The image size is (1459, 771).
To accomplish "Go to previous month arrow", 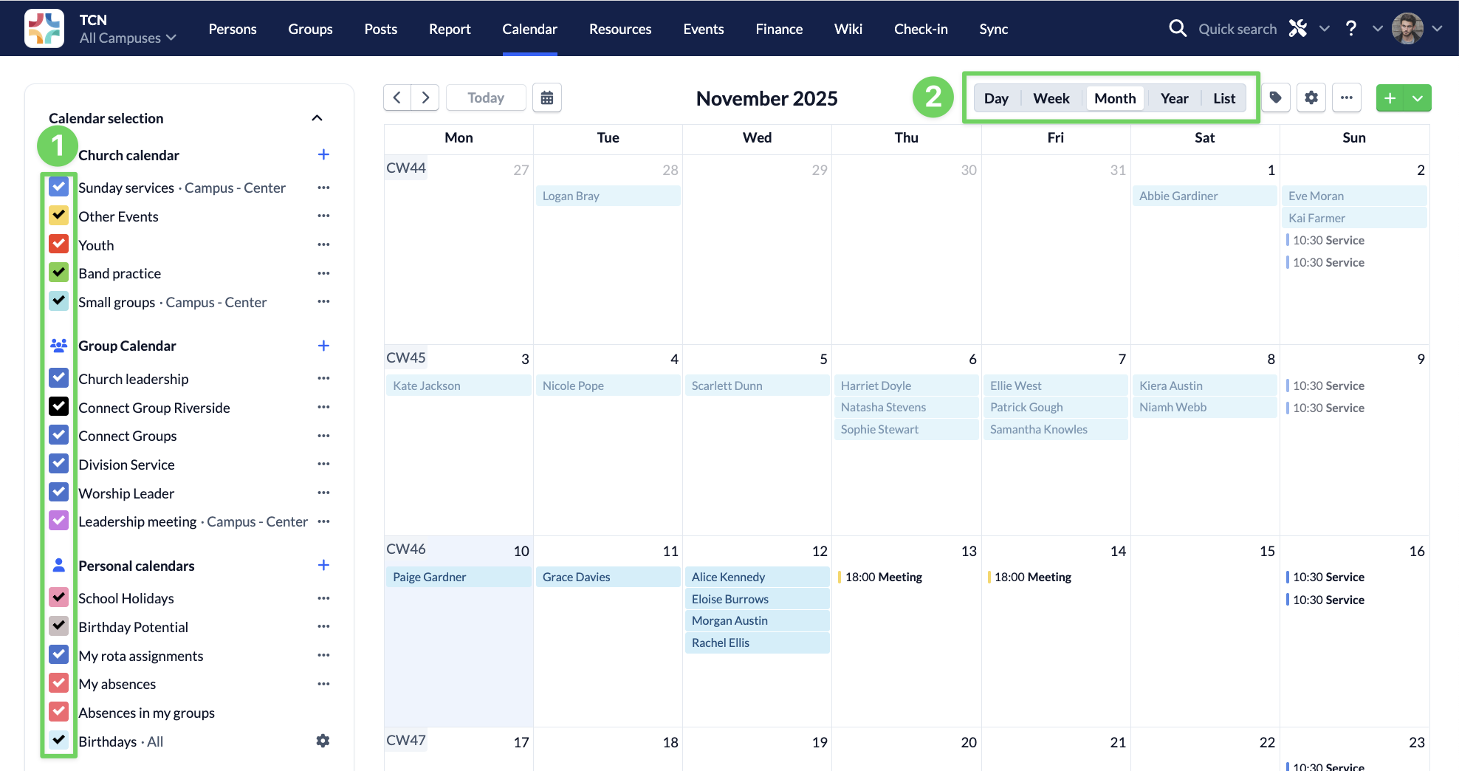I will coord(397,97).
